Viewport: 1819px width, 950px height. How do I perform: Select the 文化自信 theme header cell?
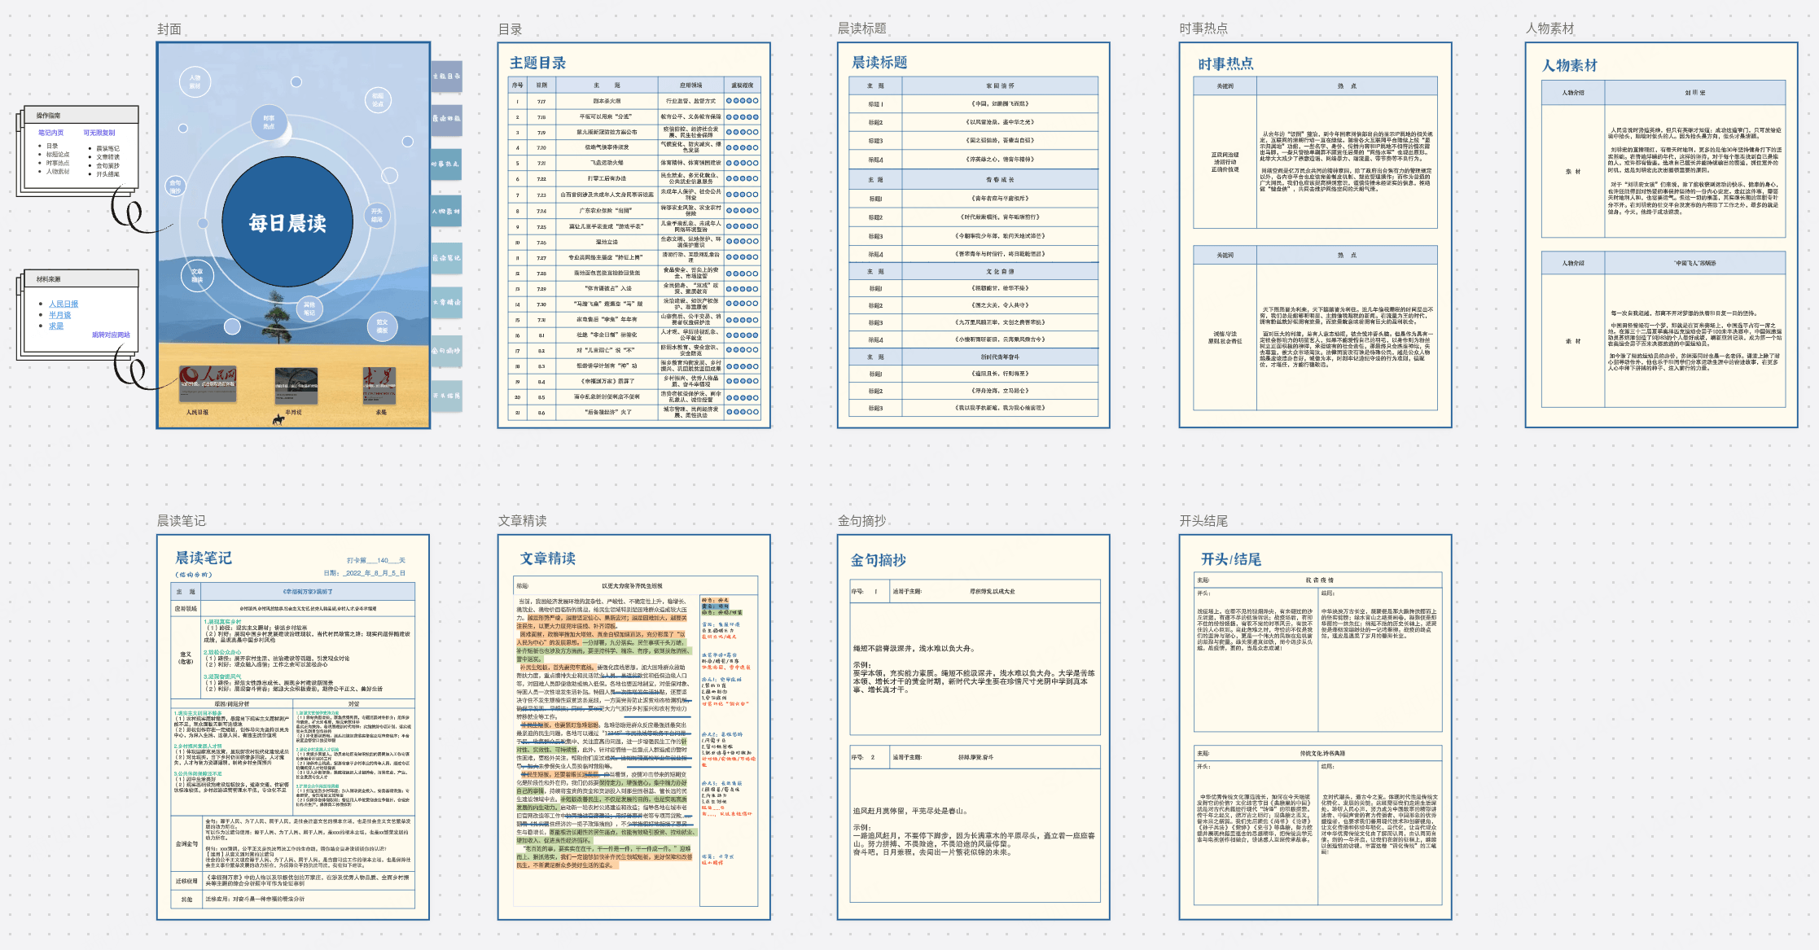coord(1000,271)
